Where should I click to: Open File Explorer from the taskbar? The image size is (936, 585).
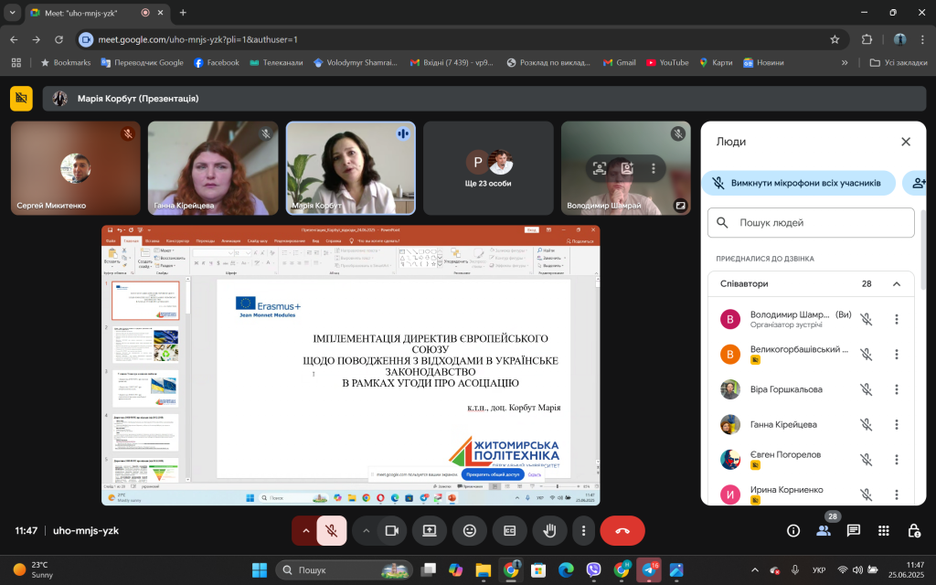(483, 570)
